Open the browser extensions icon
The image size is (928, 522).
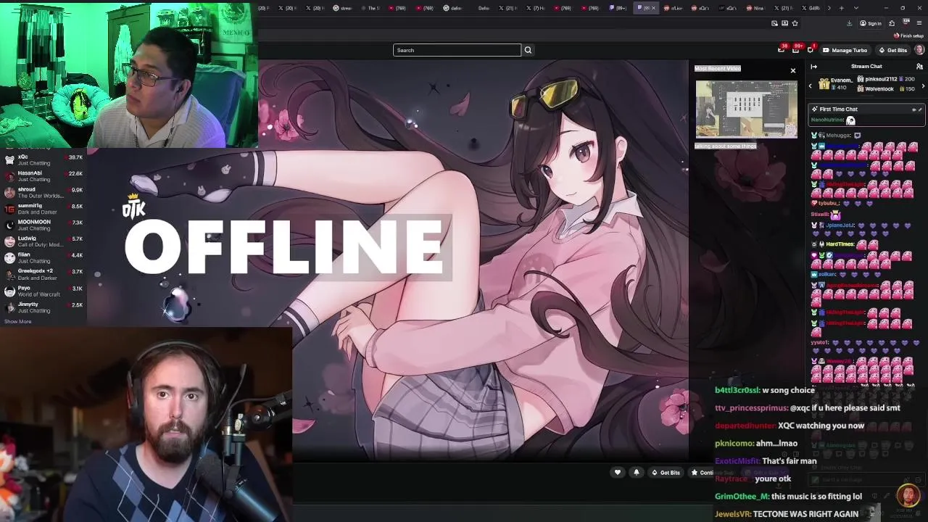pyautogui.click(x=892, y=23)
